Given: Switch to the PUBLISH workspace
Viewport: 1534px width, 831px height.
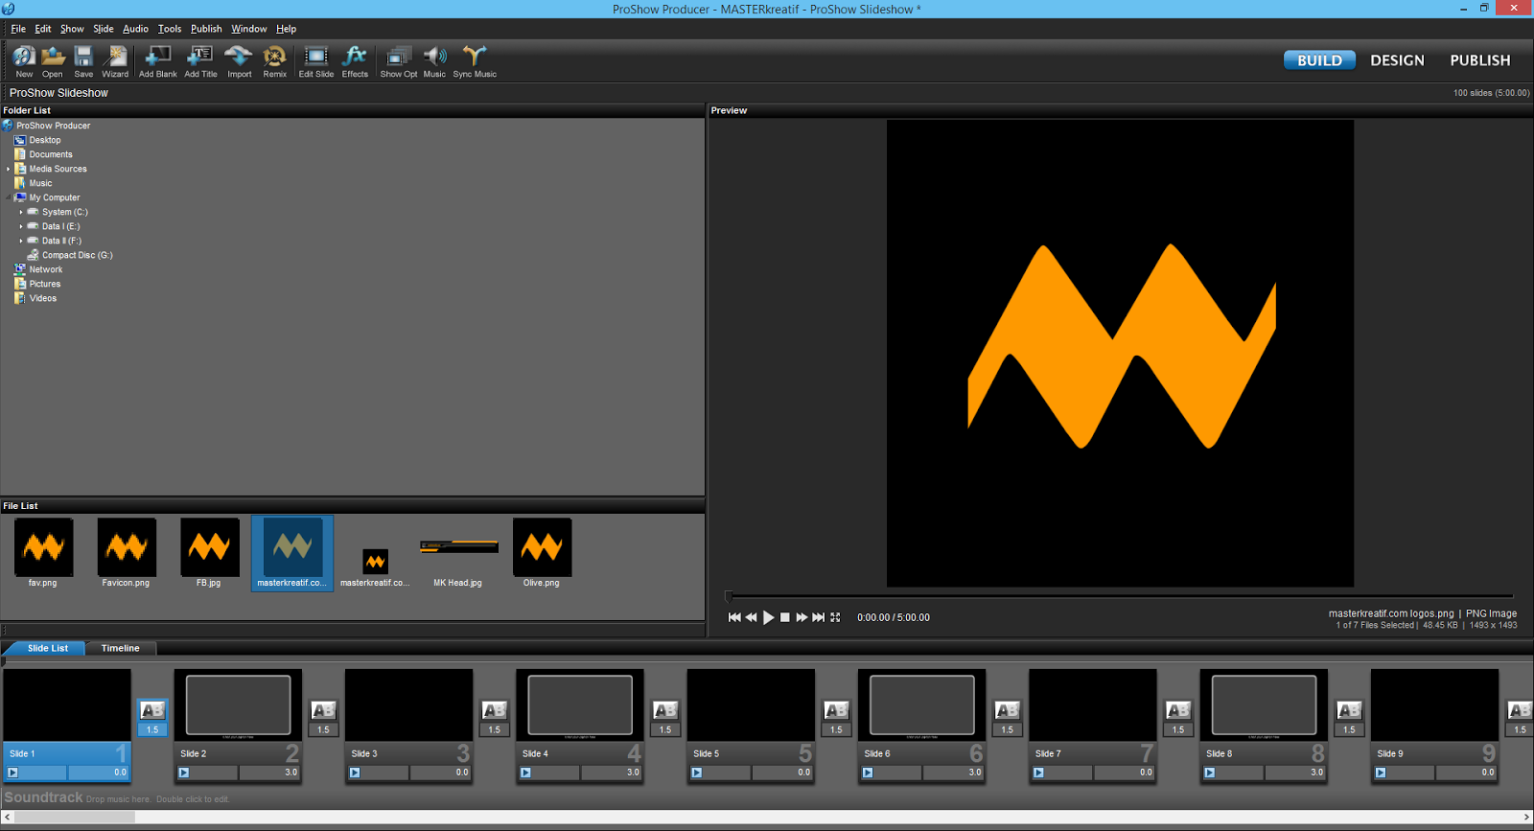Looking at the screenshot, I should point(1479,60).
